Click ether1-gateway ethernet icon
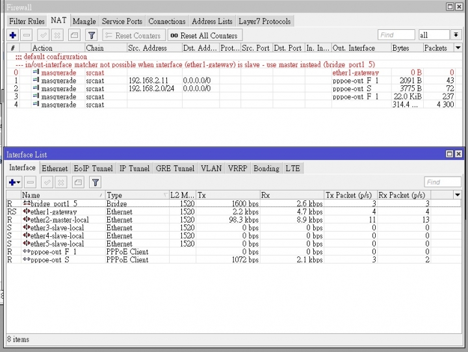 [27, 211]
